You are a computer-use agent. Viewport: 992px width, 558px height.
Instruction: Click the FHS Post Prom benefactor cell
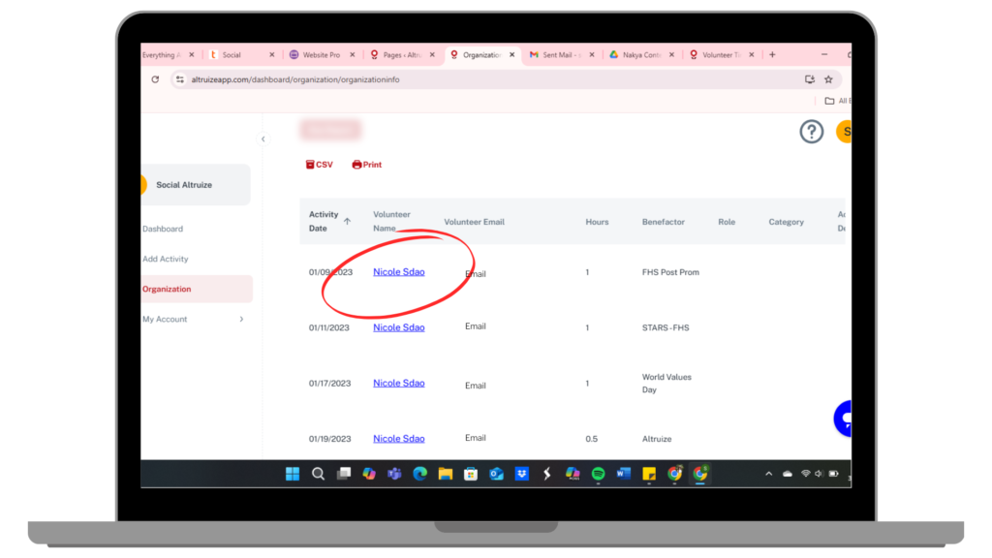pos(670,272)
